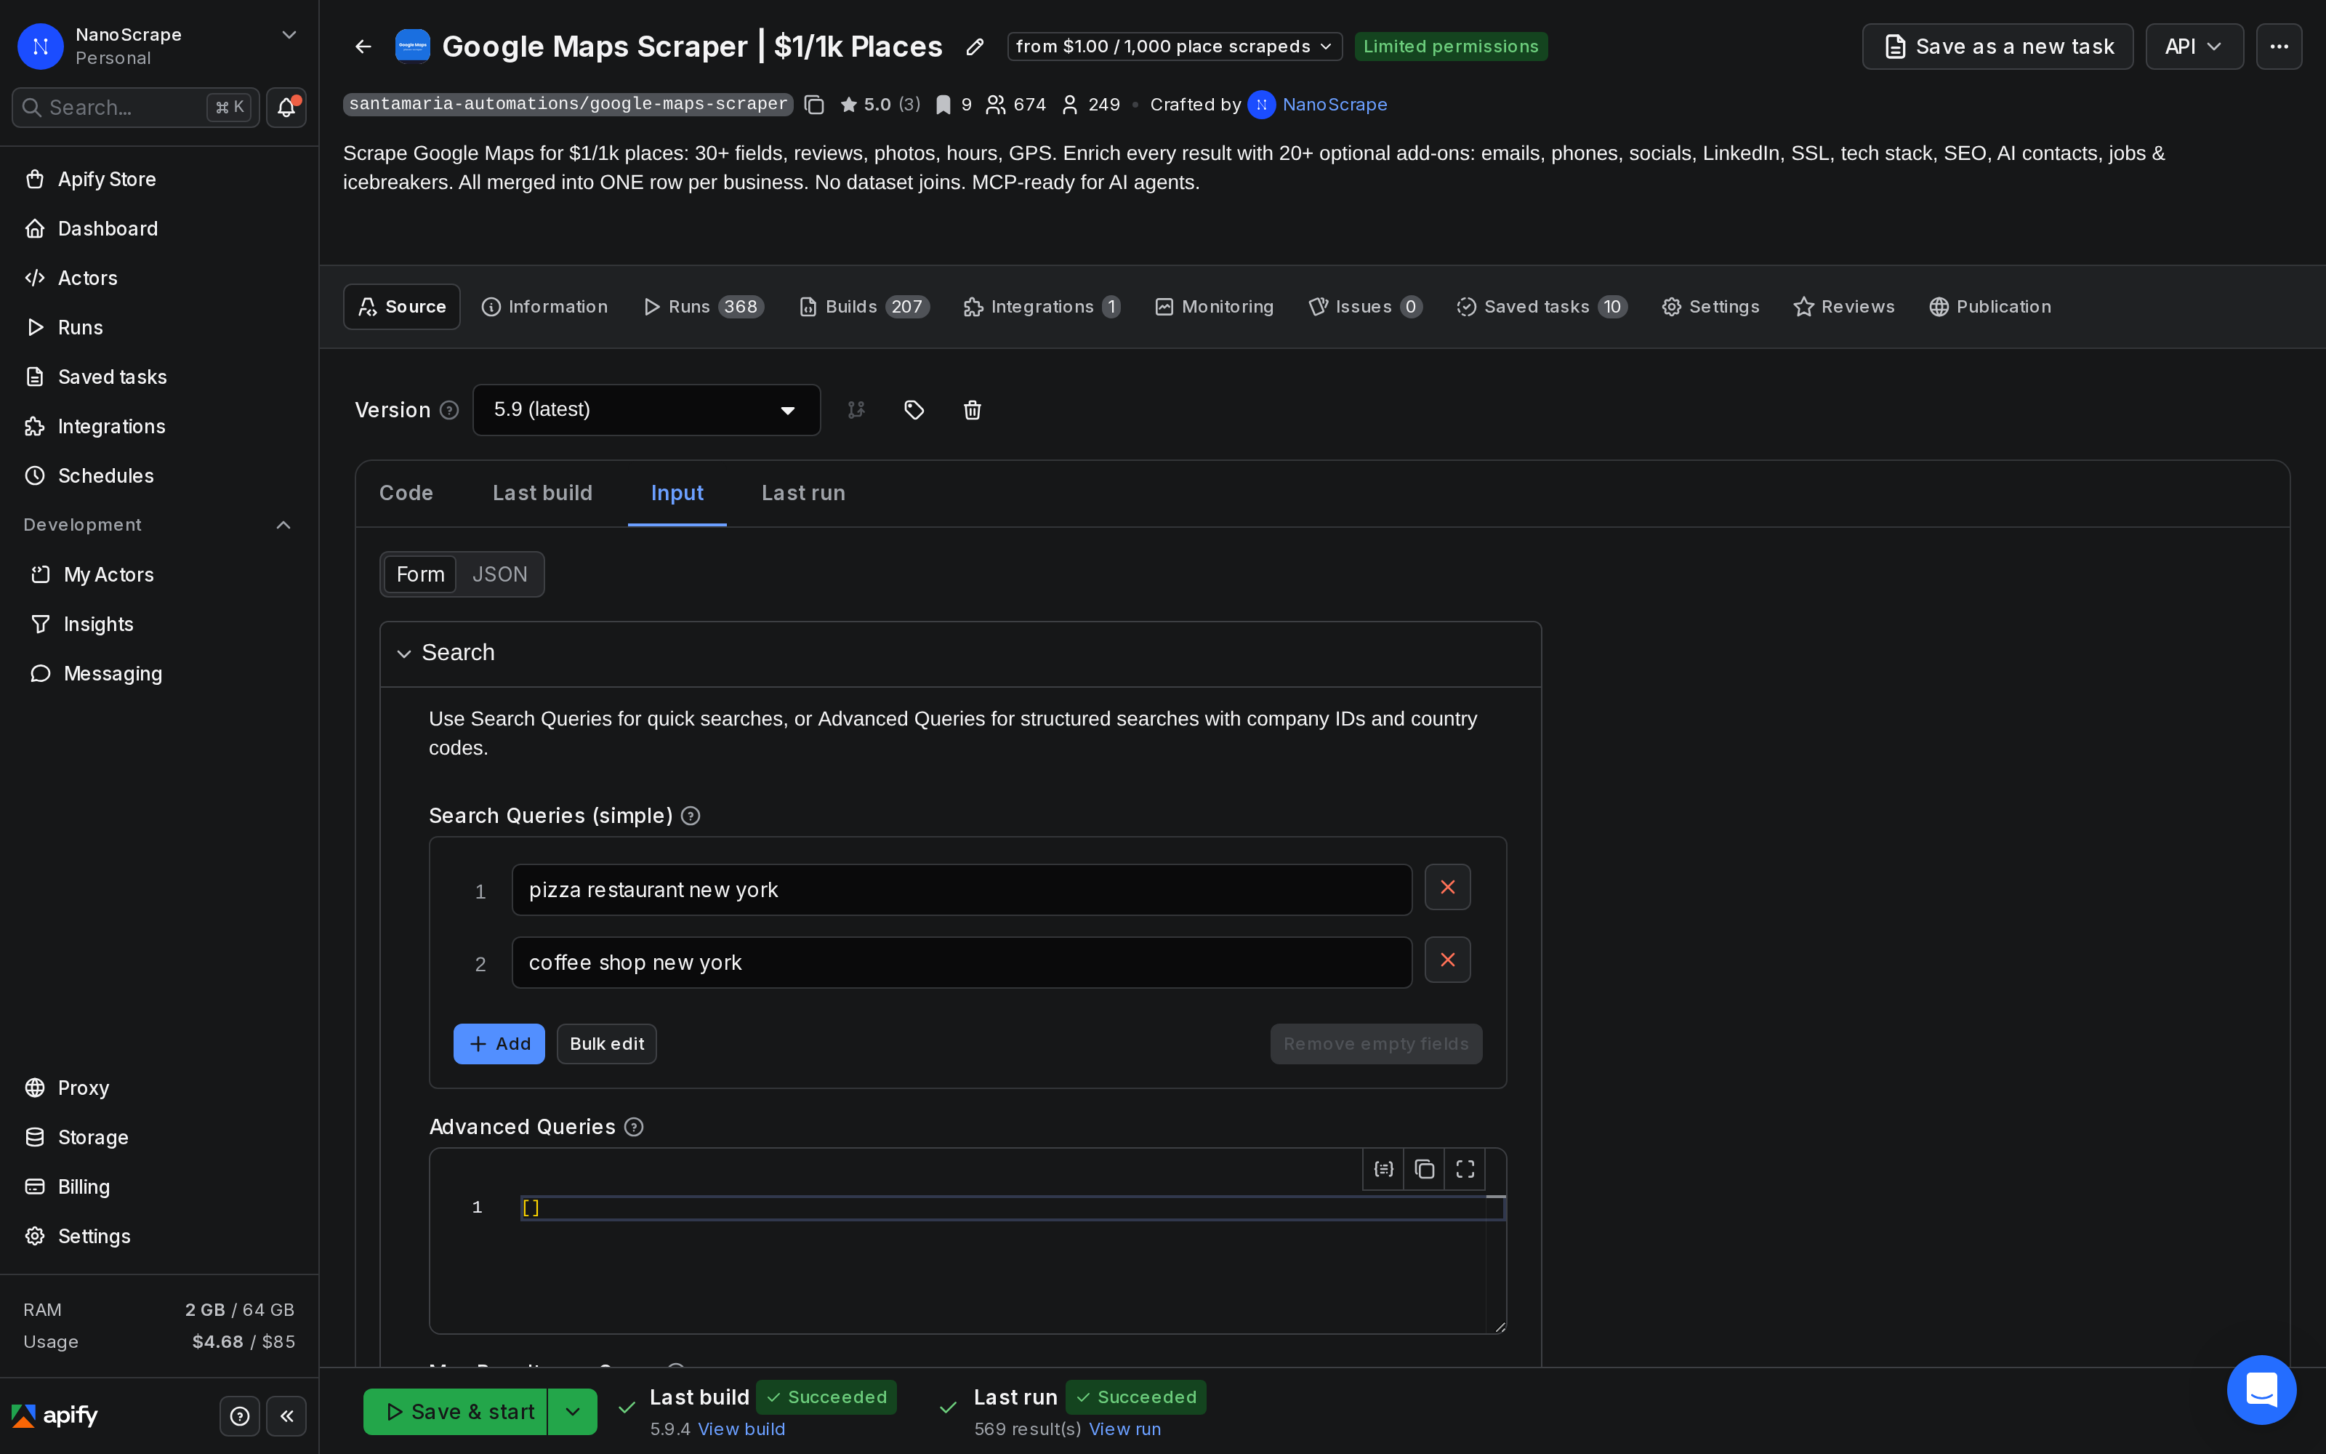Click the pencil icon to edit the actor title

[x=975, y=46]
